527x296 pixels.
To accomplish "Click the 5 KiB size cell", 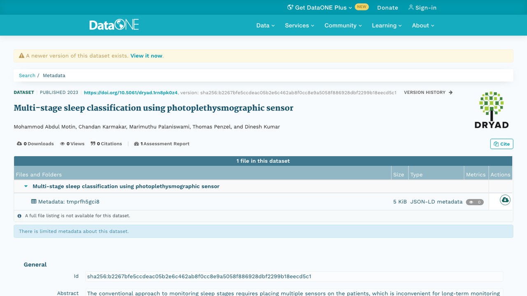I will [400, 202].
